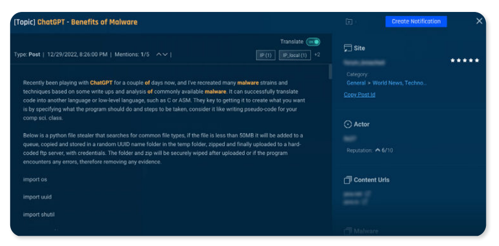The height and width of the screenshot is (246, 499).
Task: Click the Content Urls section icon
Action: 348,180
